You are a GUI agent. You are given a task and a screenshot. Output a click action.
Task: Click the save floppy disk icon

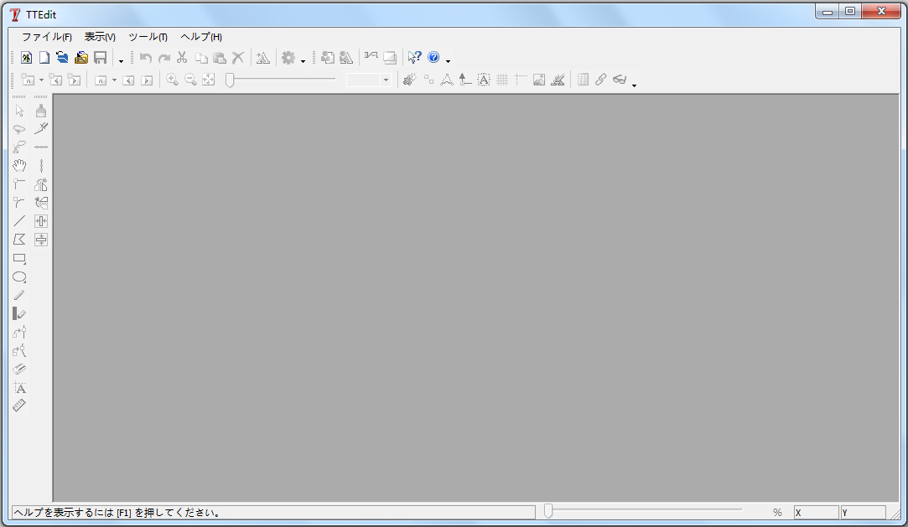pyautogui.click(x=100, y=58)
